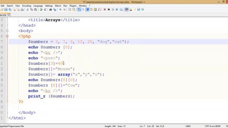Toggle Show All Characters paragraph icon

tap(83, 10)
